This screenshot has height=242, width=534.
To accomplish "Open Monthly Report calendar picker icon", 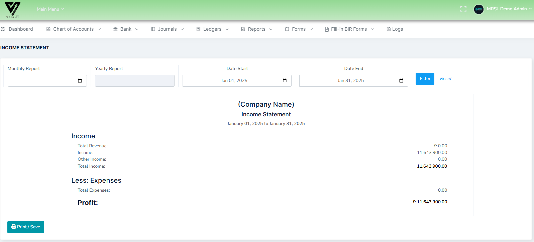I will point(80,81).
